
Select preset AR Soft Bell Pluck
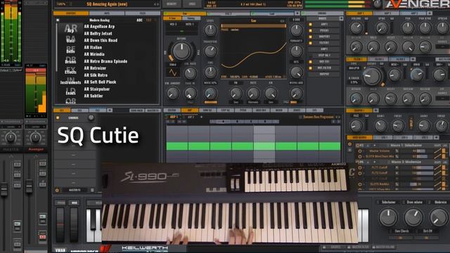(x=100, y=82)
